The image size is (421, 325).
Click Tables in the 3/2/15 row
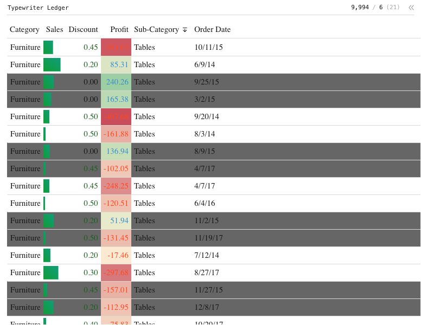pos(144,99)
